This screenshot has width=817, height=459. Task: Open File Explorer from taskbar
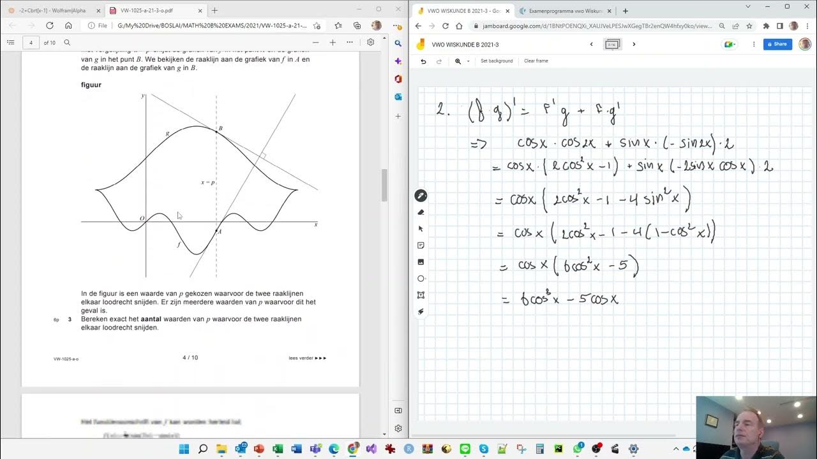(221, 449)
